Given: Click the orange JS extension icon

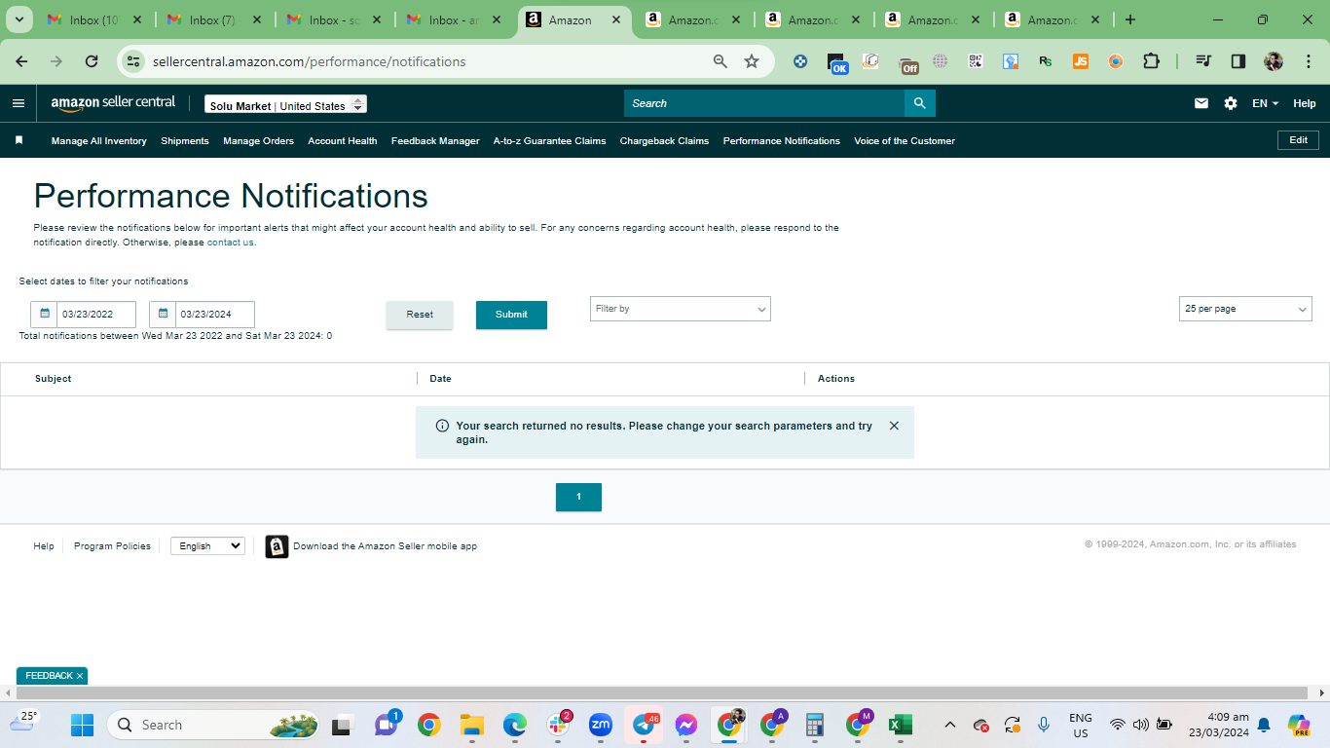Looking at the screenshot, I should click(1081, 61).
